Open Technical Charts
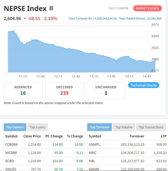168x171 pixels. pos(144,85)
